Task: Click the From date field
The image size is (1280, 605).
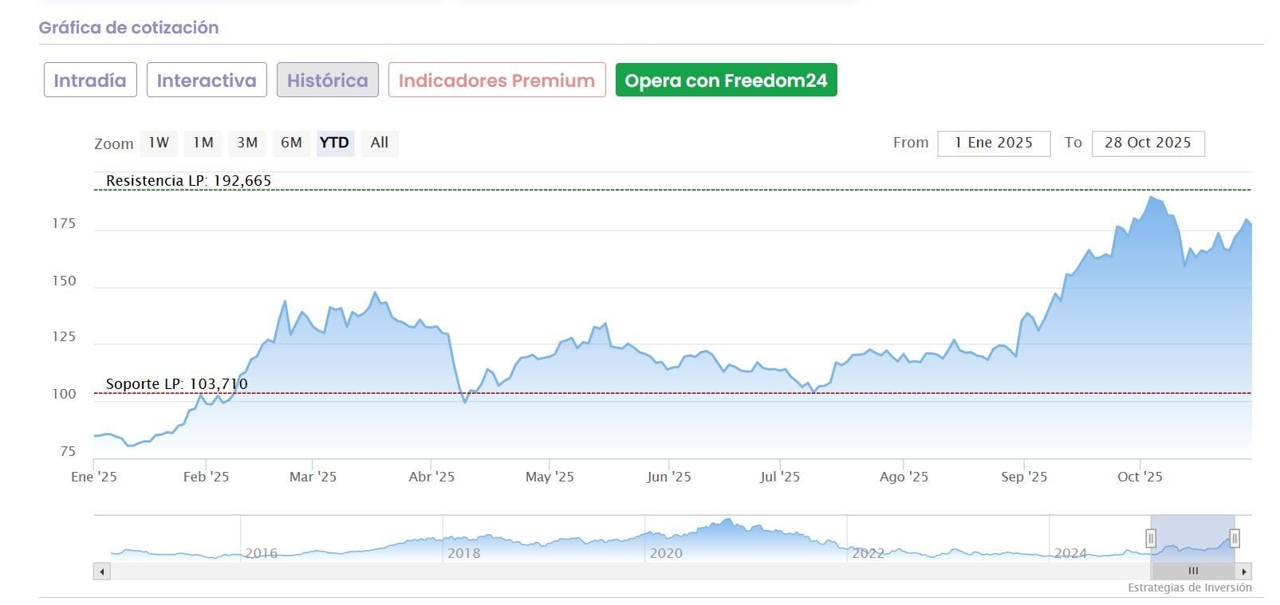Action: coord(994,143)
